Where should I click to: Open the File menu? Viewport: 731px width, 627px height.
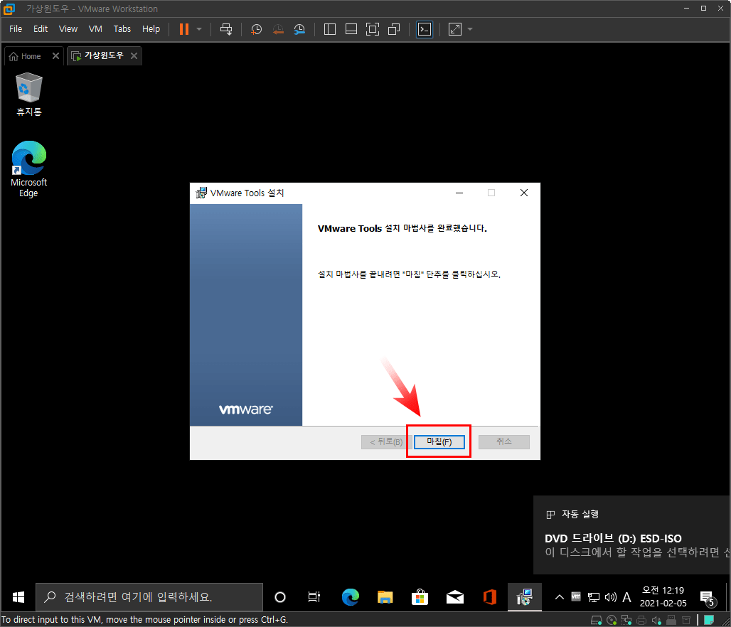(16, 29)
